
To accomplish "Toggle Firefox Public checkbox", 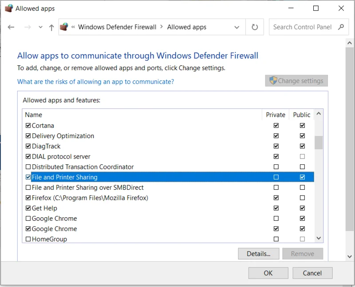I will [302, 198].
